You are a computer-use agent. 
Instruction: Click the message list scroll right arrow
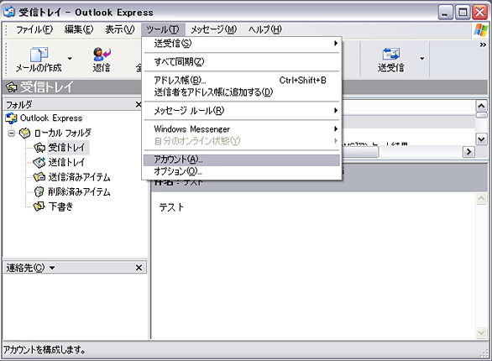(468, 152)
